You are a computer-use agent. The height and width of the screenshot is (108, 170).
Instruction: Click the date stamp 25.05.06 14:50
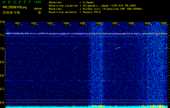(x=11, y=13)
